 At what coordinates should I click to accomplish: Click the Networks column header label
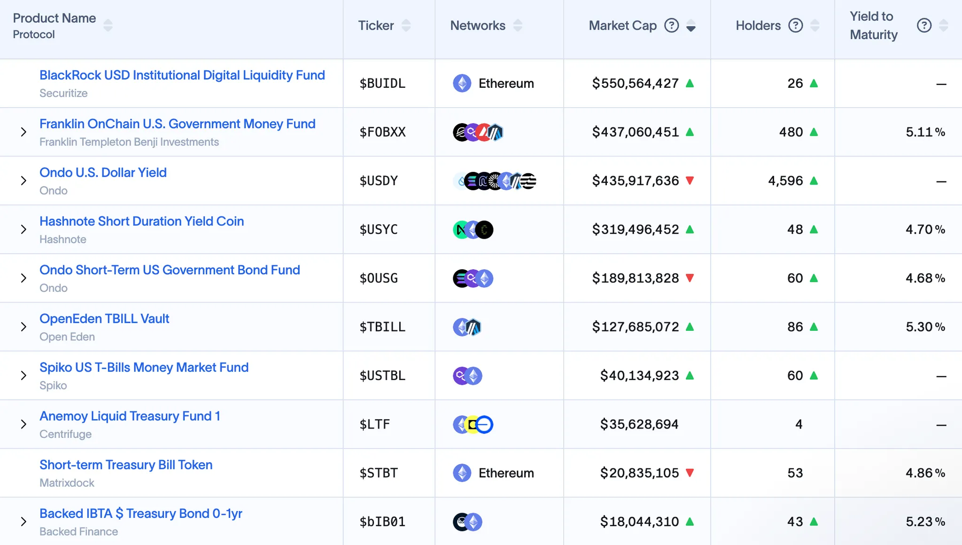coord(478,25)
